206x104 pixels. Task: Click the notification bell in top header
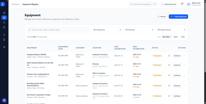[x=181, y=4]
